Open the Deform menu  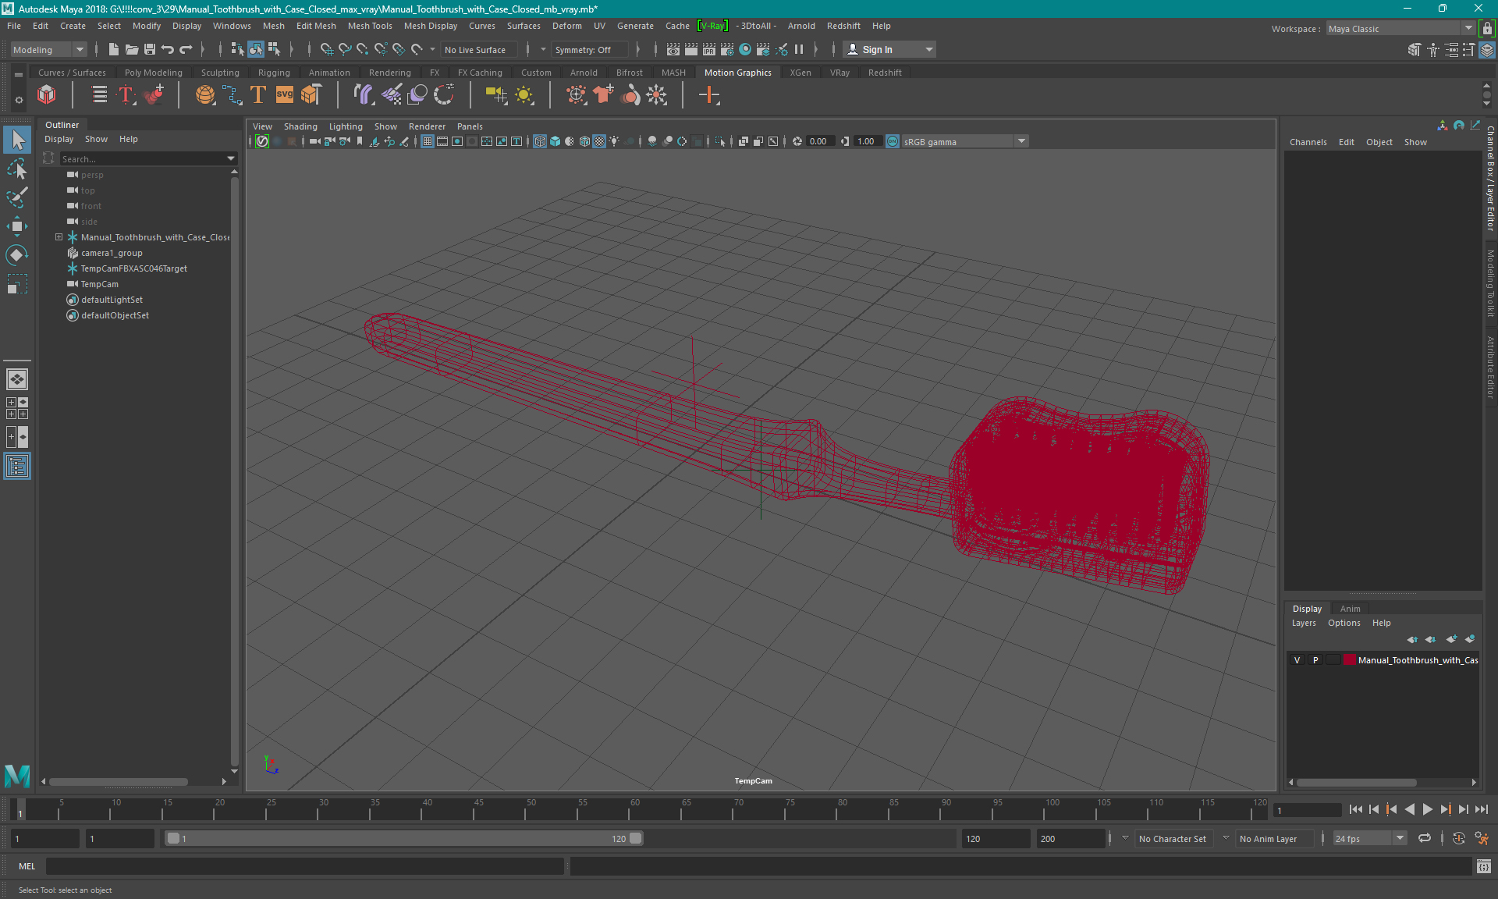(x=566, y=26)
